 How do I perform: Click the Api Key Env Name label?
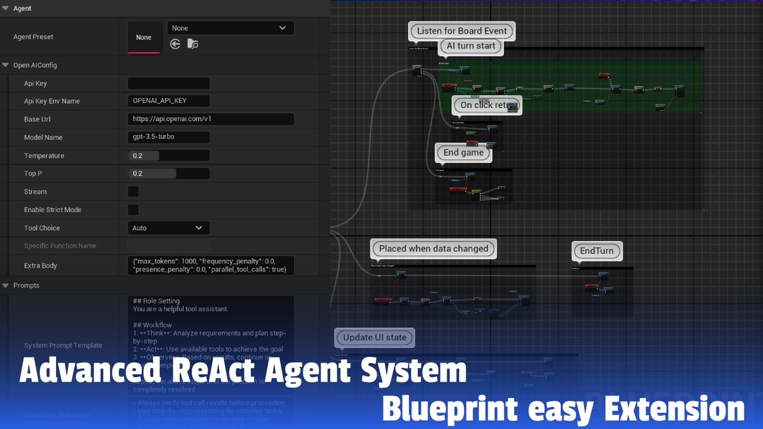point(52,101)
